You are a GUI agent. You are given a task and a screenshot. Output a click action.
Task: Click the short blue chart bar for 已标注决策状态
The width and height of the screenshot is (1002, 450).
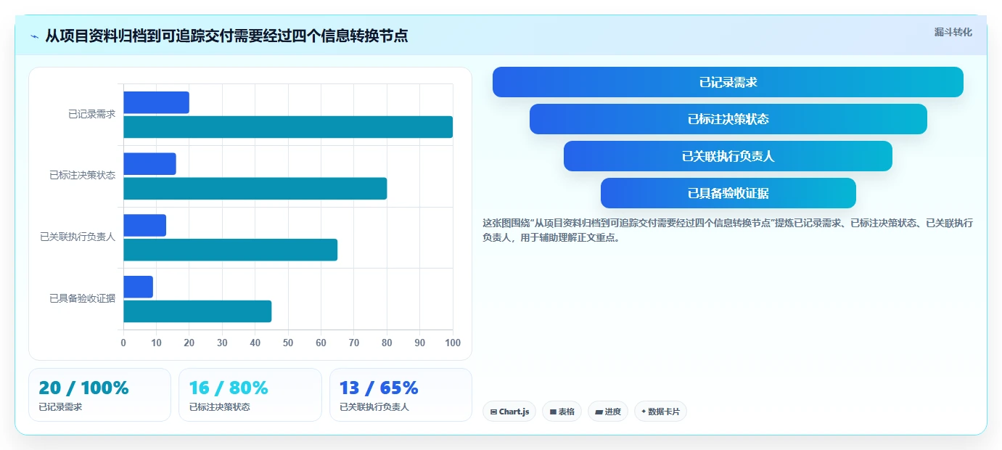click(149, 164)
